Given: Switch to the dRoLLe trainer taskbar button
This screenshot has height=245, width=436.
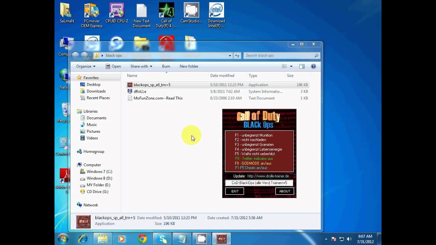Looking at the screenshot, I should [x=221, y=239].
